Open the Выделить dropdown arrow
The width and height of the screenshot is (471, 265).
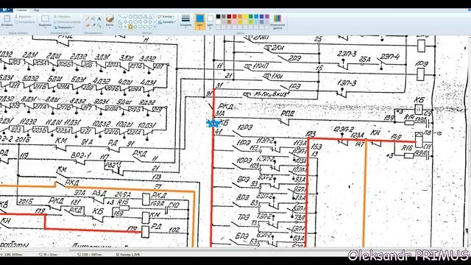45,28
